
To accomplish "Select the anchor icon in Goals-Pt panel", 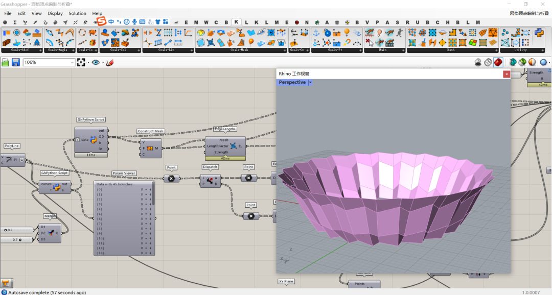I will coord(316,33).
